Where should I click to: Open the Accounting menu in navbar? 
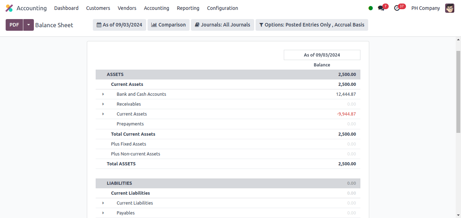point(156,8)
